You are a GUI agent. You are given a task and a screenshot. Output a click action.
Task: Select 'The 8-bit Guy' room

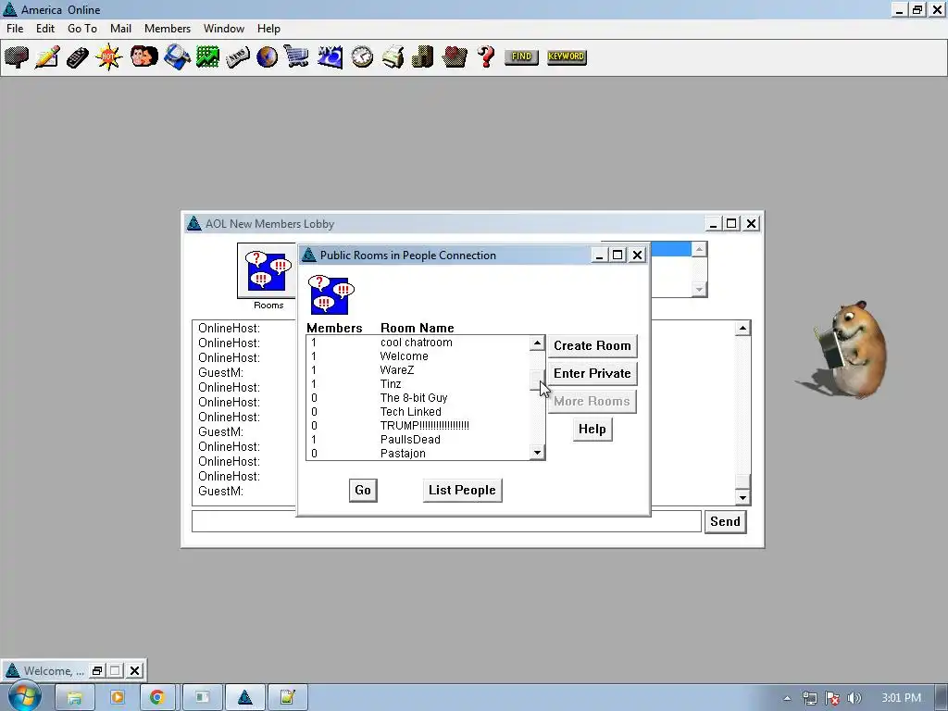(x=418, y=398)
